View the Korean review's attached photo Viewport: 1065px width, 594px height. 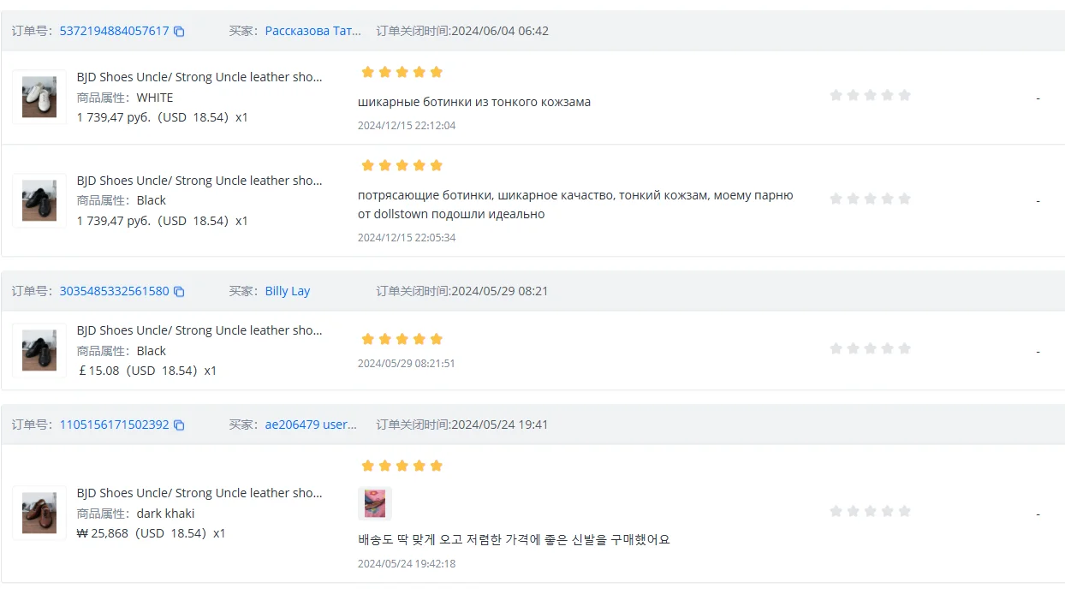(x=374, y=503)
